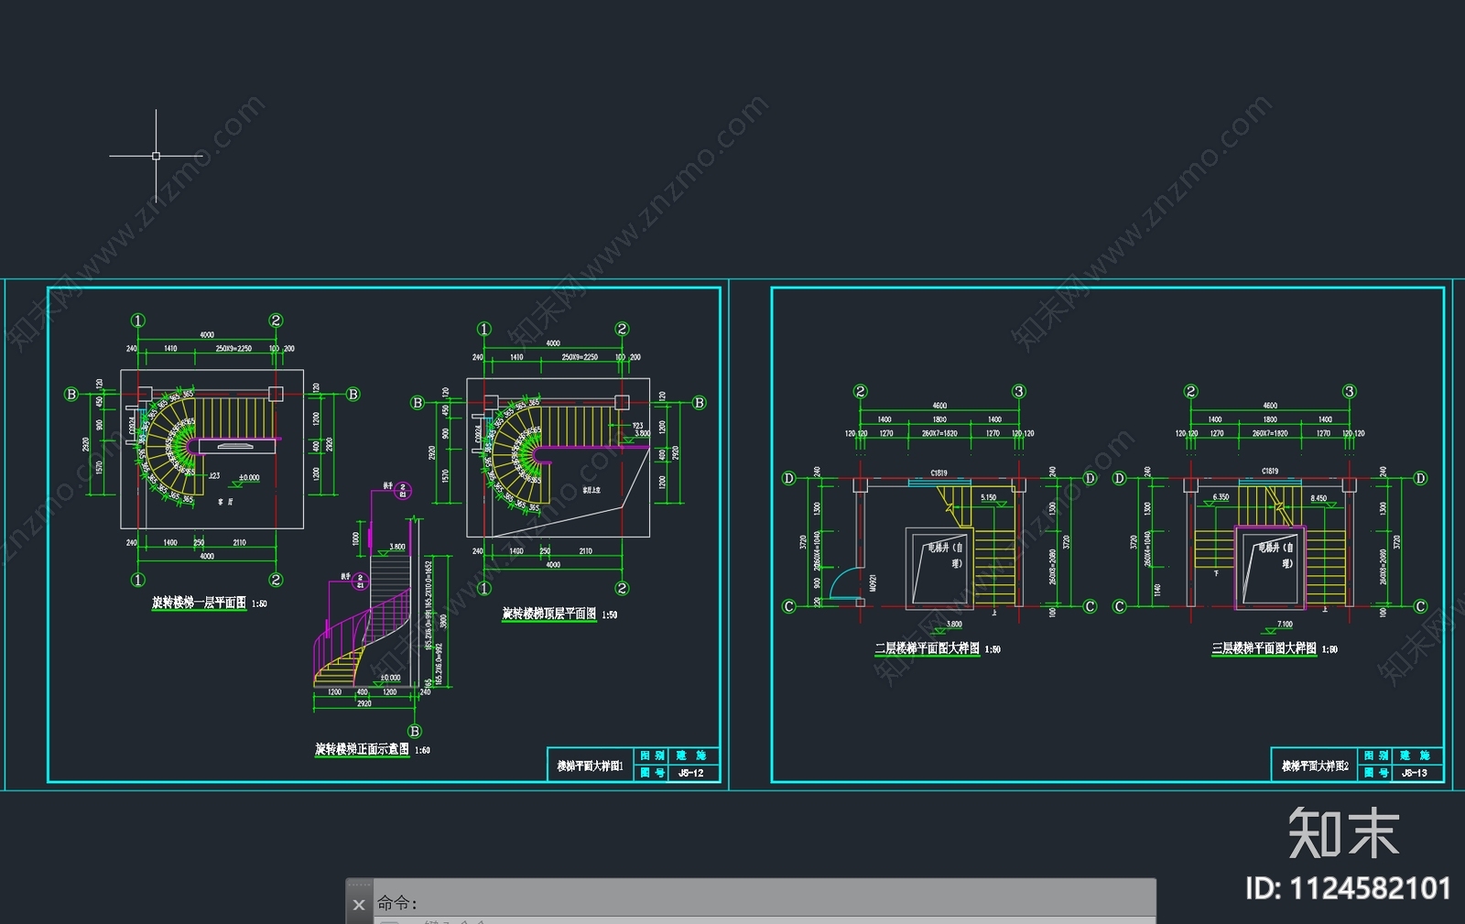
Task: Select the 6.350 elevation label
Action: point(1221,497)
